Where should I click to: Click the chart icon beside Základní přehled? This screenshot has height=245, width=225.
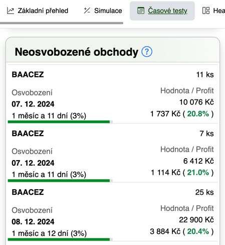pos(11,11)
